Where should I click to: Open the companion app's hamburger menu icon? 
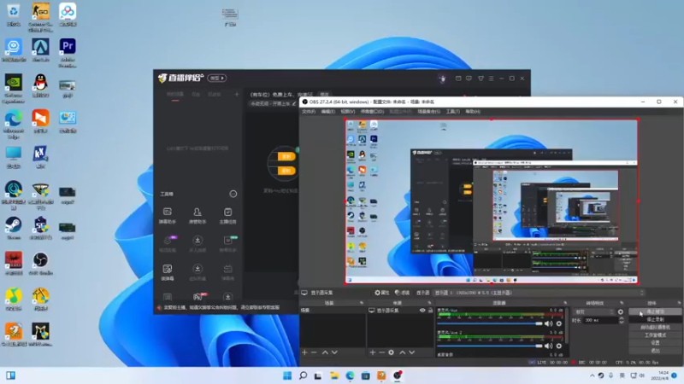(x=491, y=79)
